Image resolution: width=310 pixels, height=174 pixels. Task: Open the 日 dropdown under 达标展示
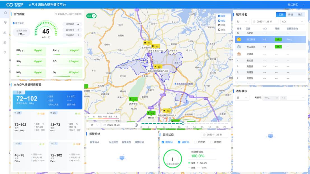(x=242, y=98)
